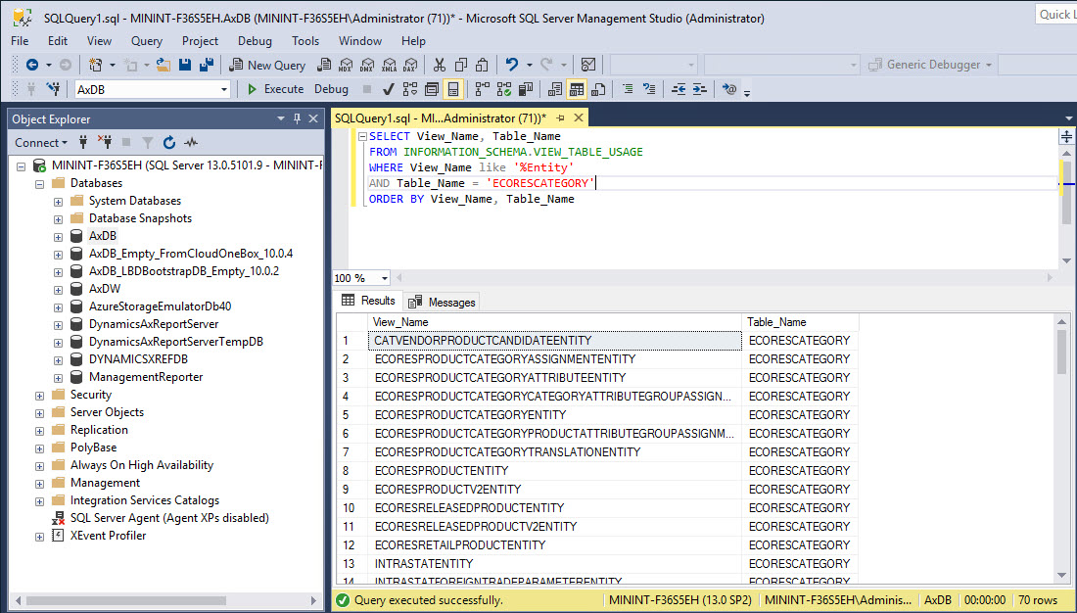Open the Query menu
Image resolution: width=1077 pixels, height=613 pixels.
(147, 41)
